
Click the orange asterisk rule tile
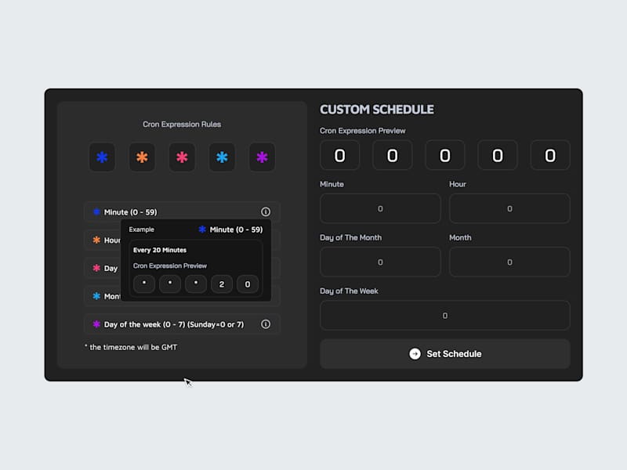(x=142, y=157)
